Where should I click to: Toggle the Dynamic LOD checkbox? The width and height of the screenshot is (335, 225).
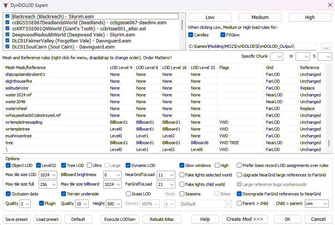(128, 165)
